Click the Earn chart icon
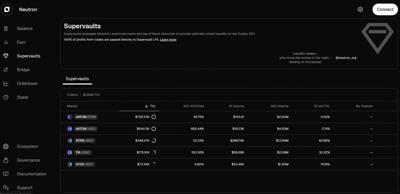 click(x=6, y=42)
